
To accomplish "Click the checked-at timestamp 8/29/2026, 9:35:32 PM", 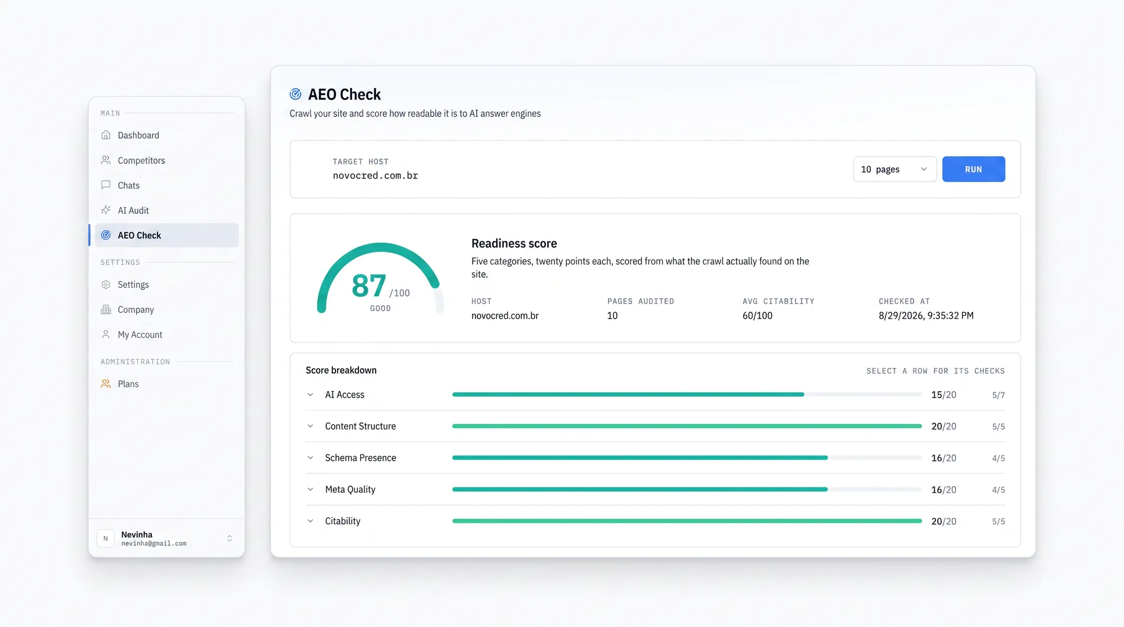I will (x=926, y=315).
